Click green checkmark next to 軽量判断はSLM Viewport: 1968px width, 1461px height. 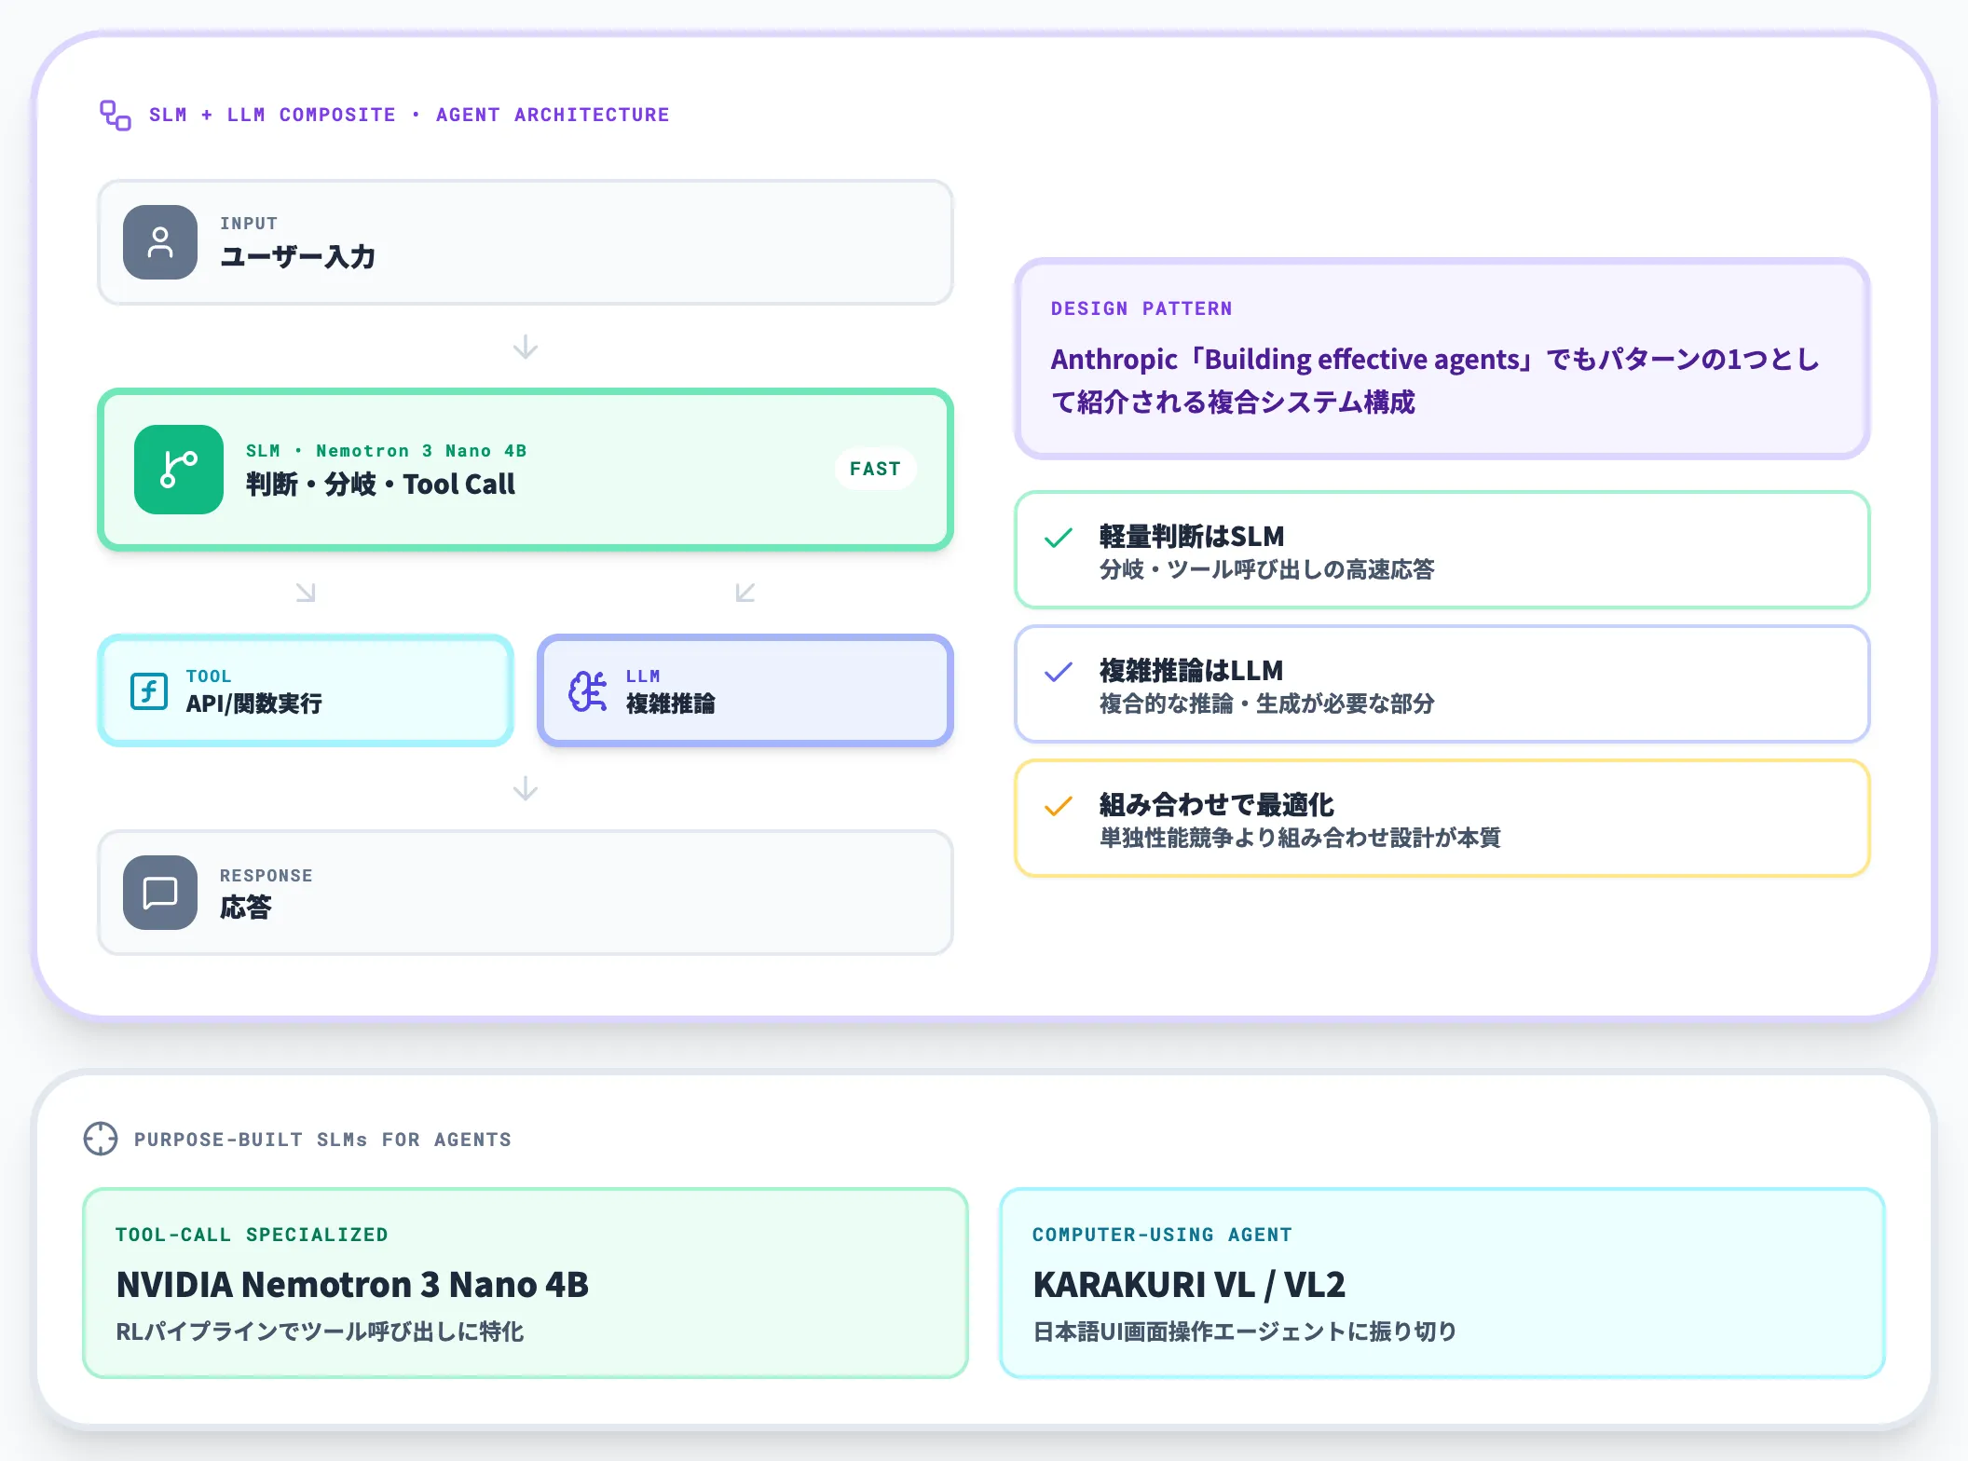click(1059, 538)
